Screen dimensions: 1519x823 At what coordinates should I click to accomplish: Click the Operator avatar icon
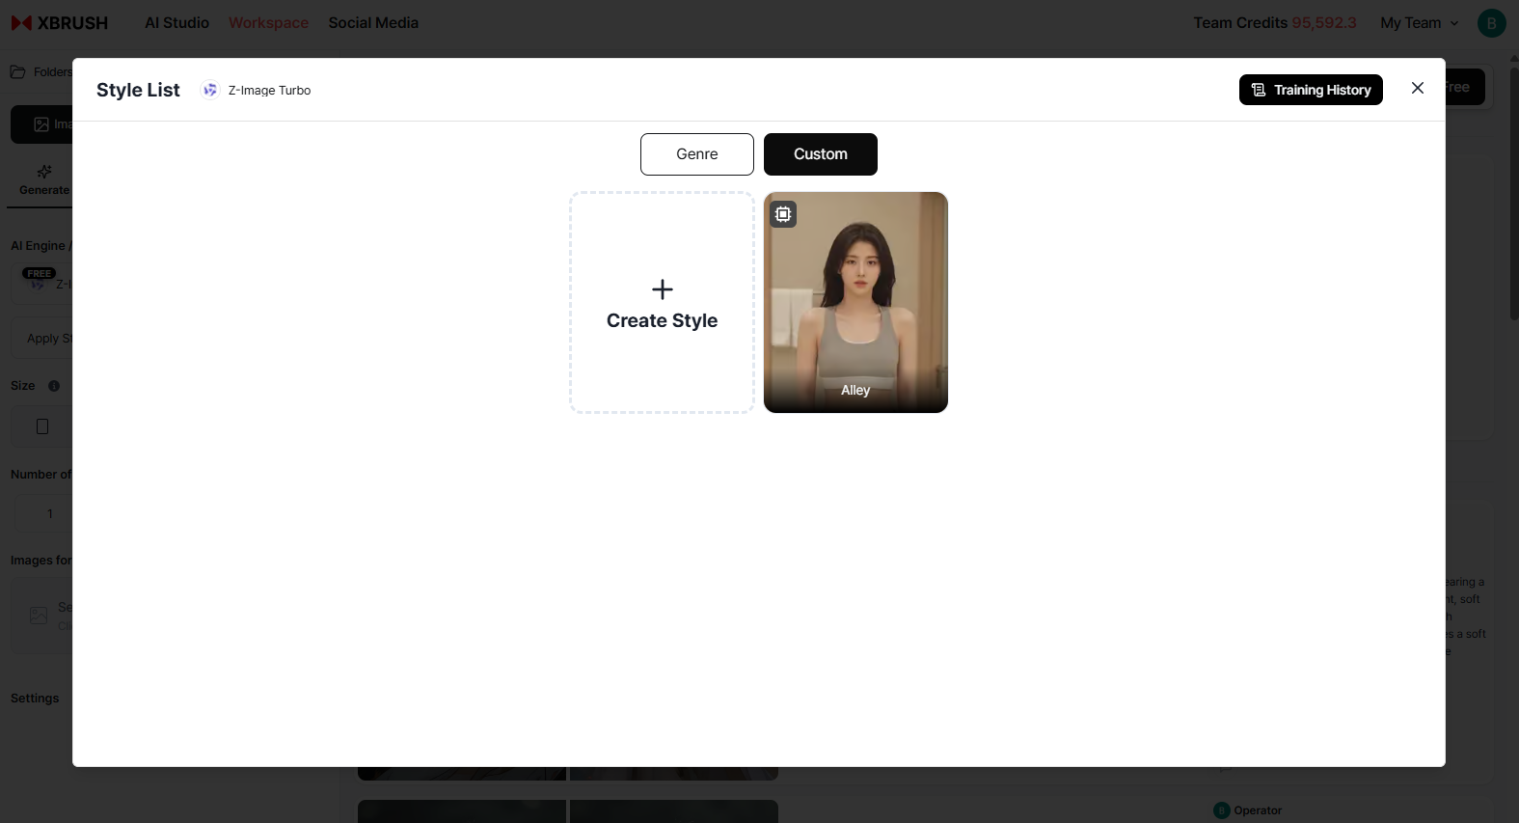click(1222, 810)
